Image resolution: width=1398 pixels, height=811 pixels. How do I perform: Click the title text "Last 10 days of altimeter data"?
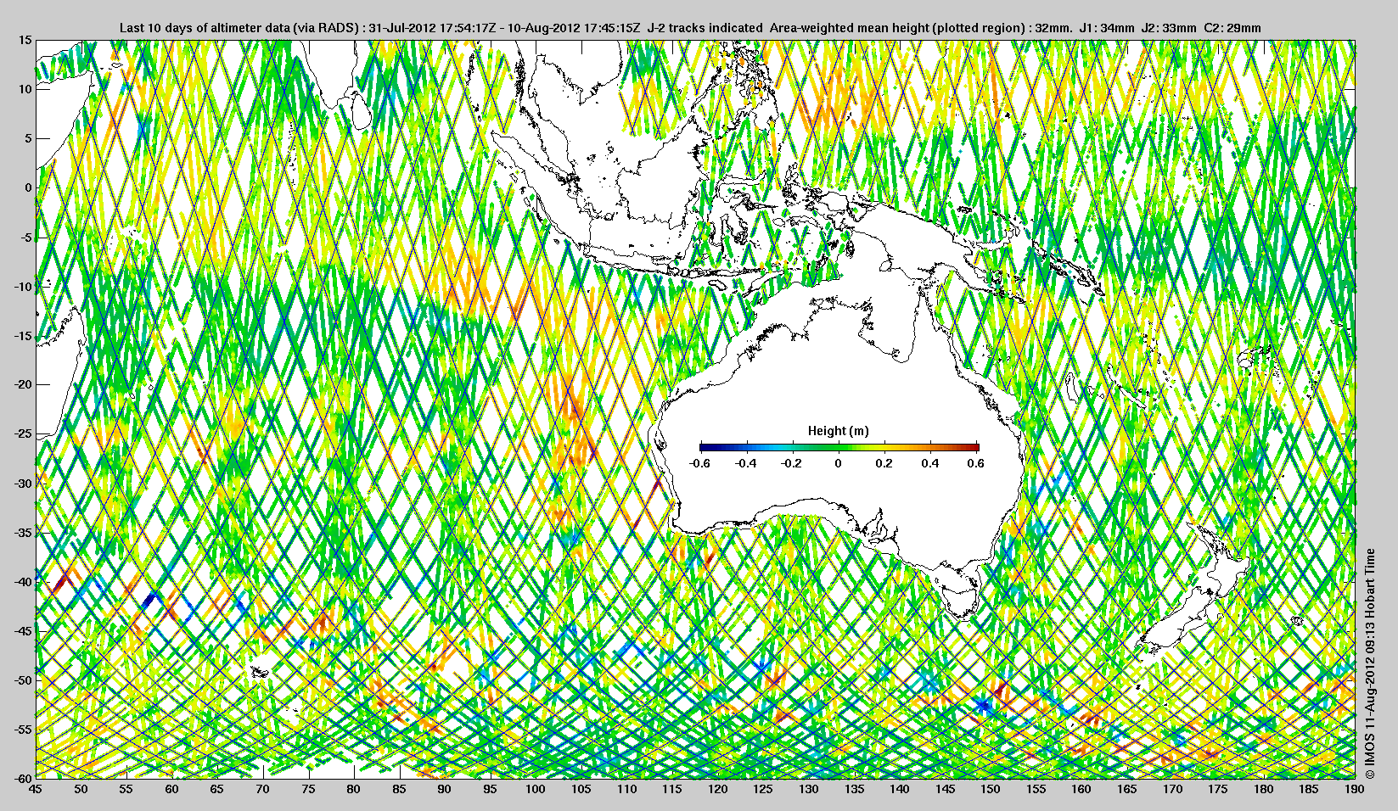[x=205, y=28]
